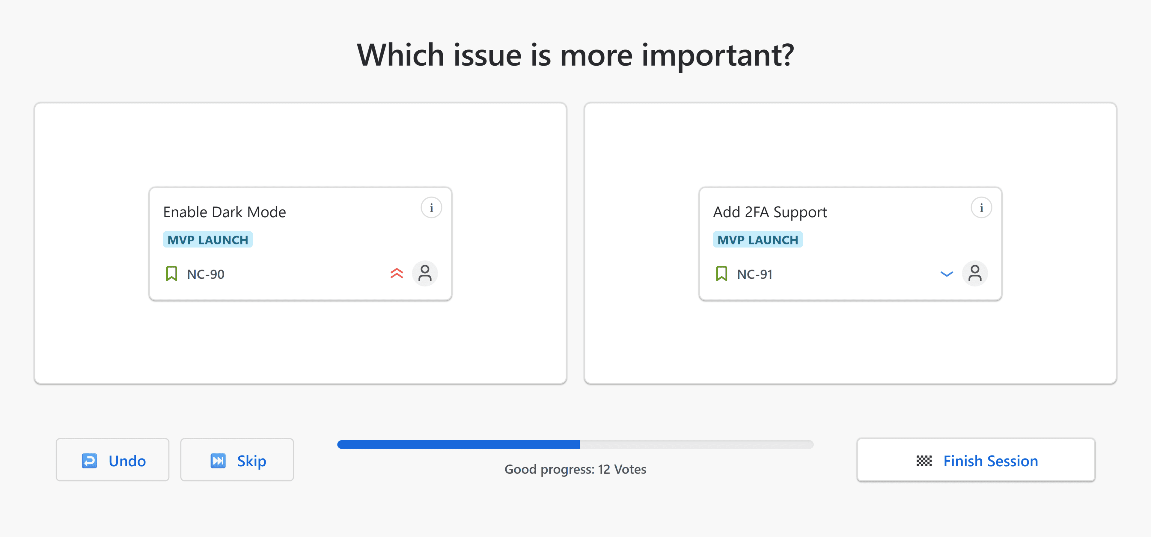Click the blue low-priority chevron on NC-91

click(x=947, y=274)
